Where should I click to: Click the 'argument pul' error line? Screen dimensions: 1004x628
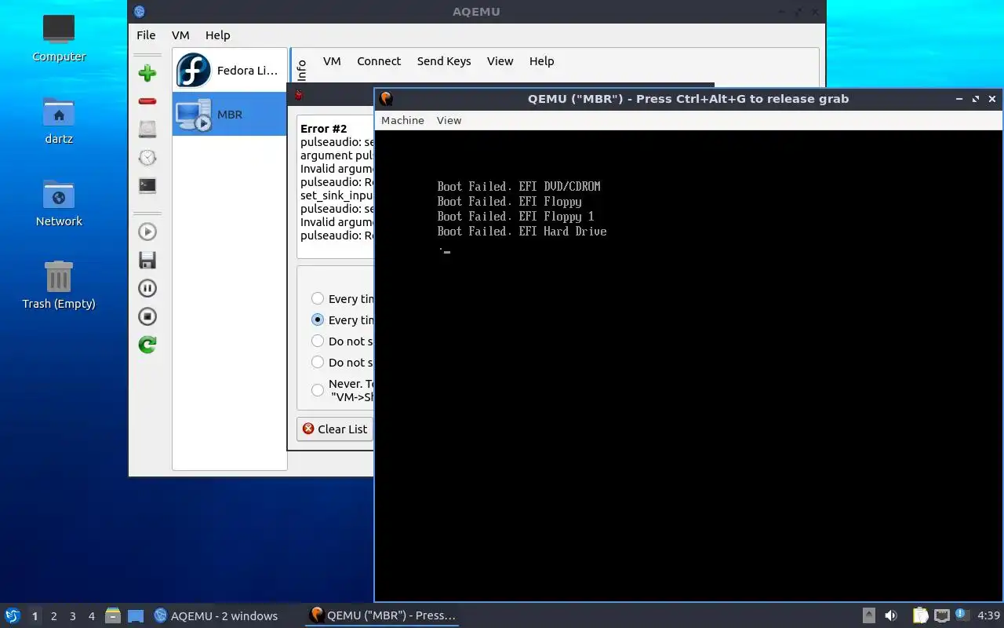pyautogui.click(x=336, y=155)
